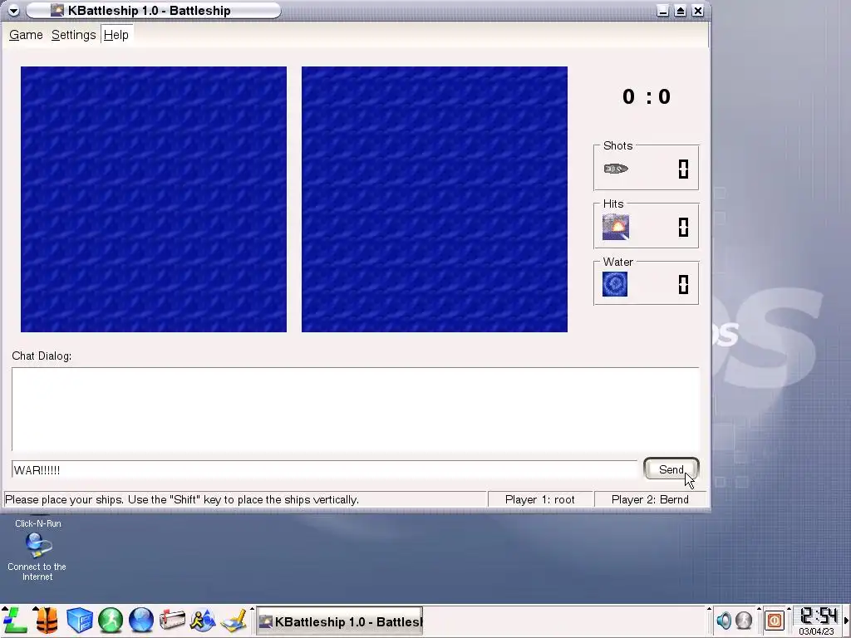Close the KBattleship window
This screenshot has height=638, width=851.
(698, 11)
